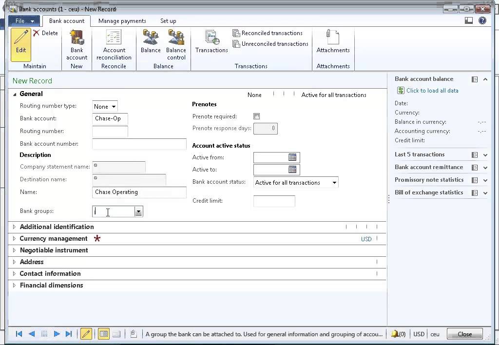Click the Credit limit field

[274, 201]
